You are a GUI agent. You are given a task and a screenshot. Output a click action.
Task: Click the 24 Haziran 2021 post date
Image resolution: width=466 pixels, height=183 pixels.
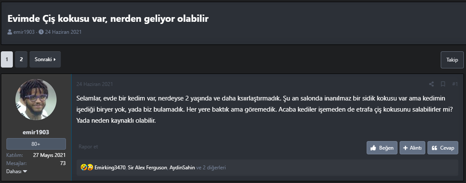pos(95,84)
